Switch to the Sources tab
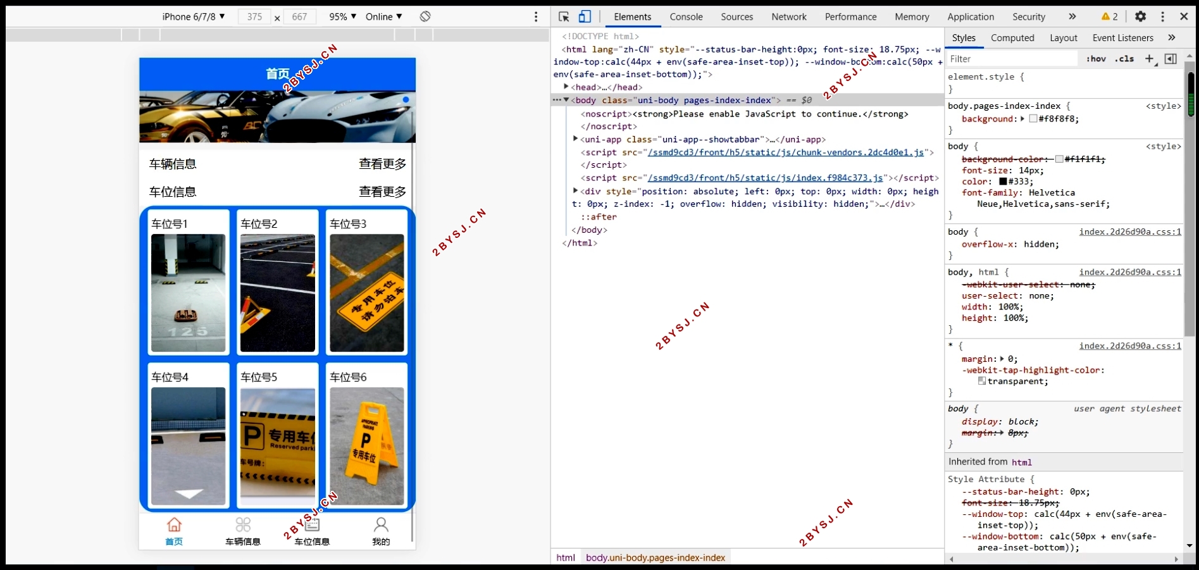This screenshot has width=1199, height=570. point(736,17)
